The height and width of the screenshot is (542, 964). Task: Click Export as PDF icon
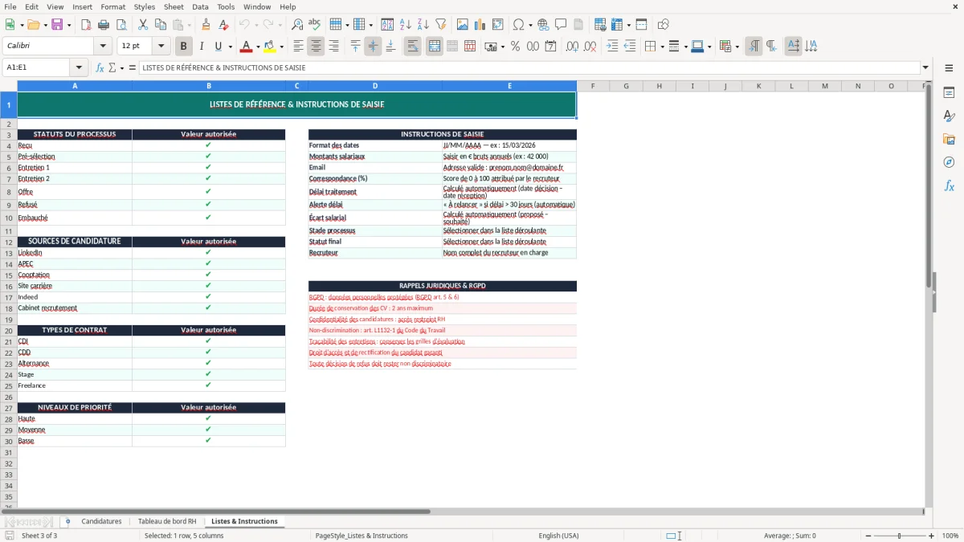click(86, 25)
